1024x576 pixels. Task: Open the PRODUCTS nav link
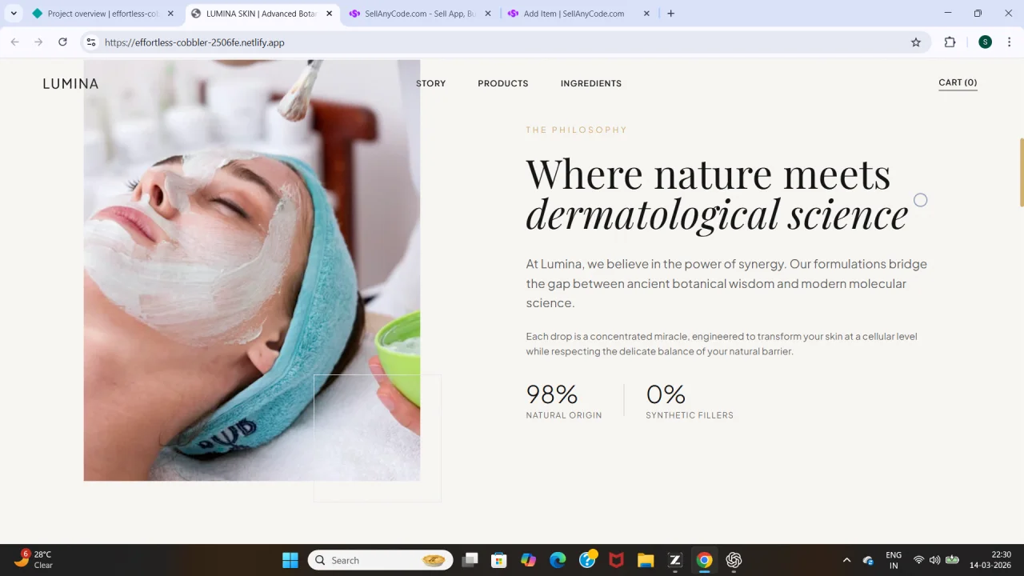[x=503, y=83]
